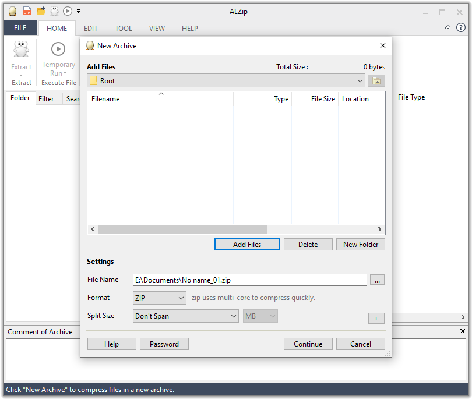The height and width of the screenshot is (399, 472).
Task: Open the help question mark icon
Action: 461,27
